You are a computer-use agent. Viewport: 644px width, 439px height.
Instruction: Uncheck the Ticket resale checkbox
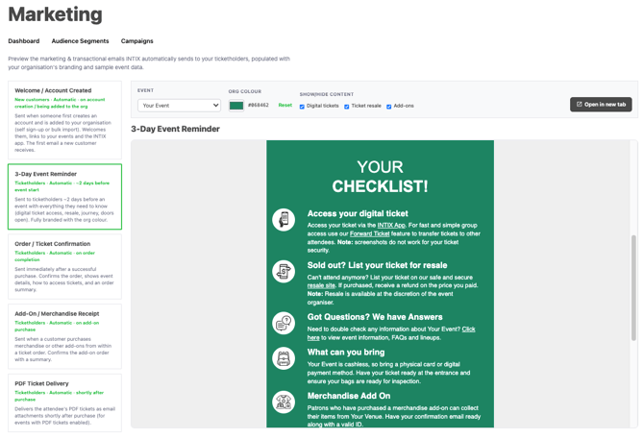coord(347,107)
